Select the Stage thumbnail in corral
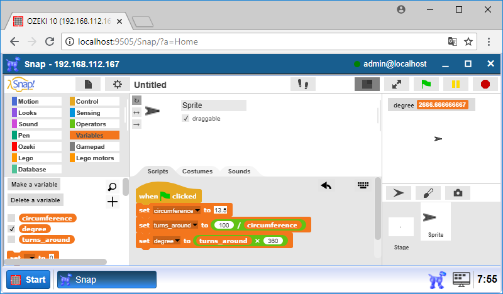 coord(401,227)
